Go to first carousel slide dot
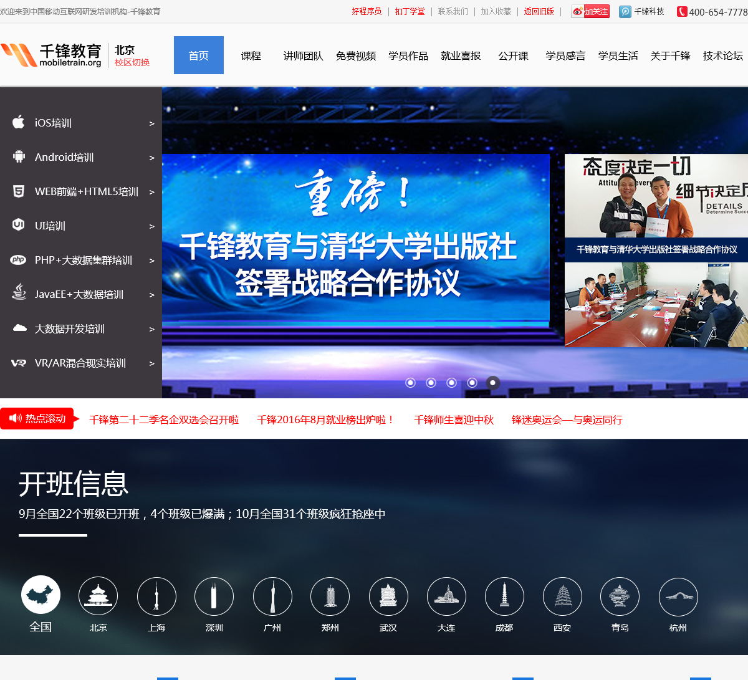The width and height of the screenshot is (748, 680). pyautogui.click(x=410, y=383)
